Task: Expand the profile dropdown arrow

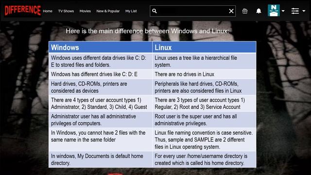Action: pyautogui.click(x=283, y=11)
